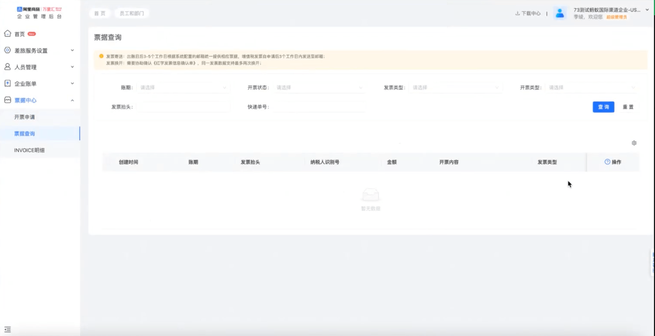The height and width of the screenshot is (336, 655).
Task: Click the 开票内容 column header
Action: tap(449, 162)
